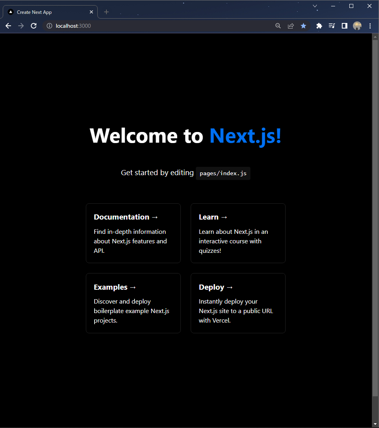The image size is (379, 428).
Task: Close the Create Next App tab
Action: (91, 12)
